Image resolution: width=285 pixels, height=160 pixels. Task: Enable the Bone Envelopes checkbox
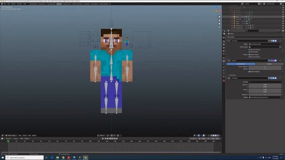tap(249, 57)
